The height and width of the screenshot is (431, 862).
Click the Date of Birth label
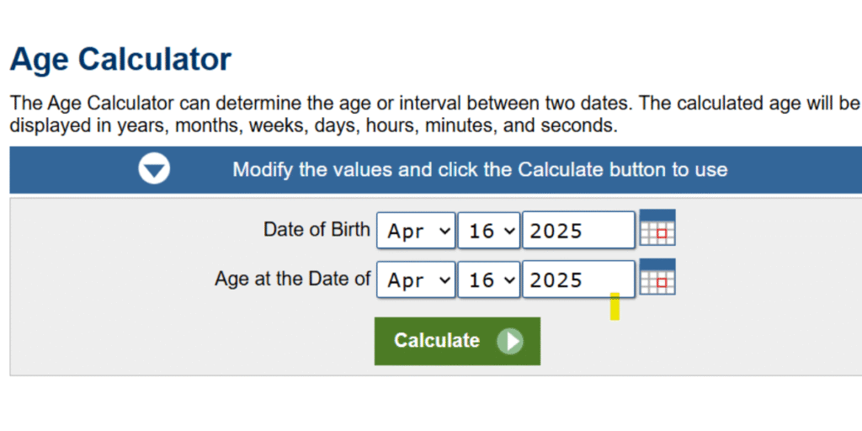tap(316, 230)
